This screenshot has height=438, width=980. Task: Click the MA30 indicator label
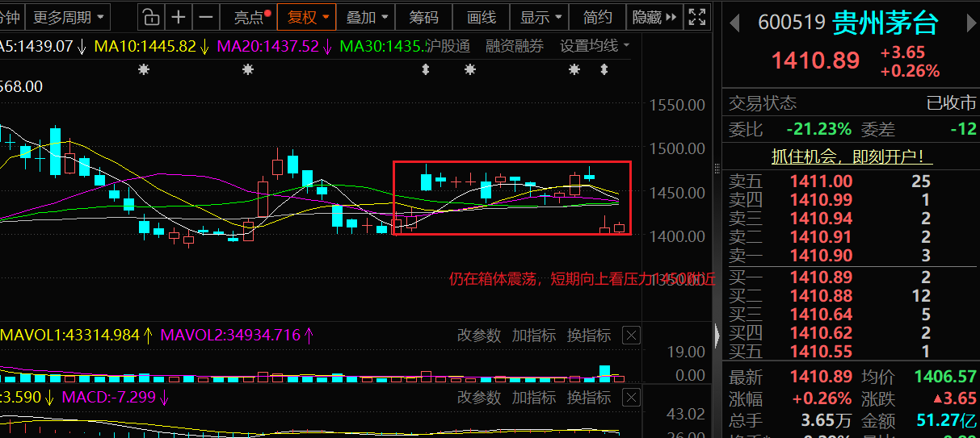[x=382, y=47]
